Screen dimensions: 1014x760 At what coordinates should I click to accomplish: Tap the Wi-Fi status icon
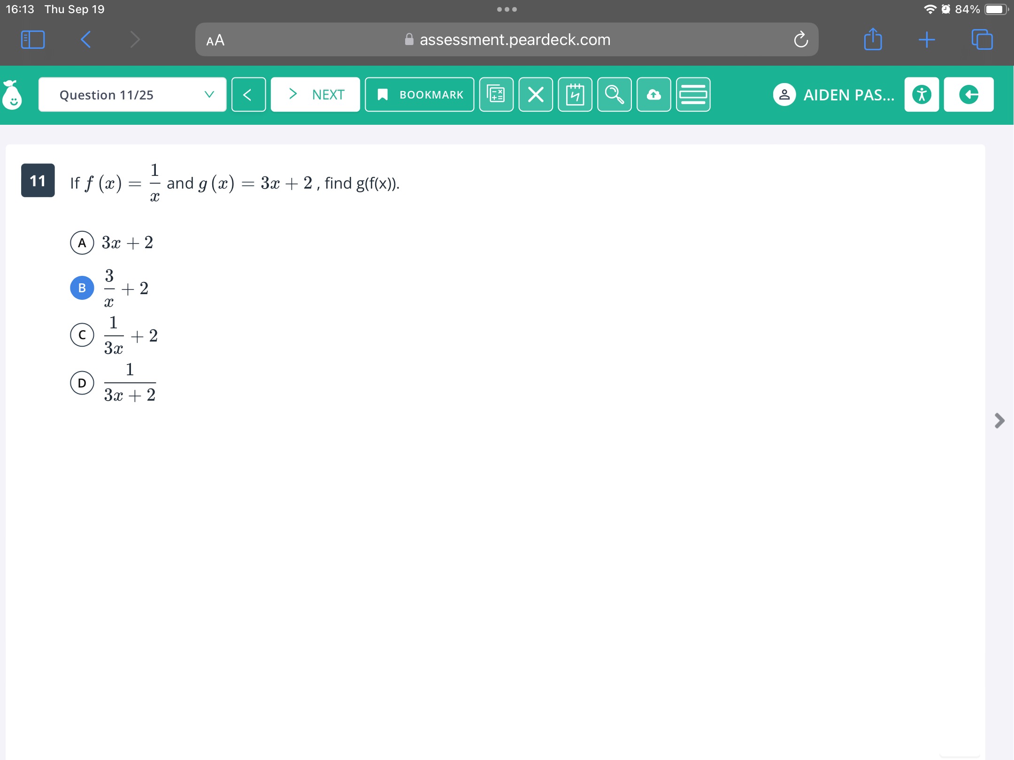click(x=930, y=9)
